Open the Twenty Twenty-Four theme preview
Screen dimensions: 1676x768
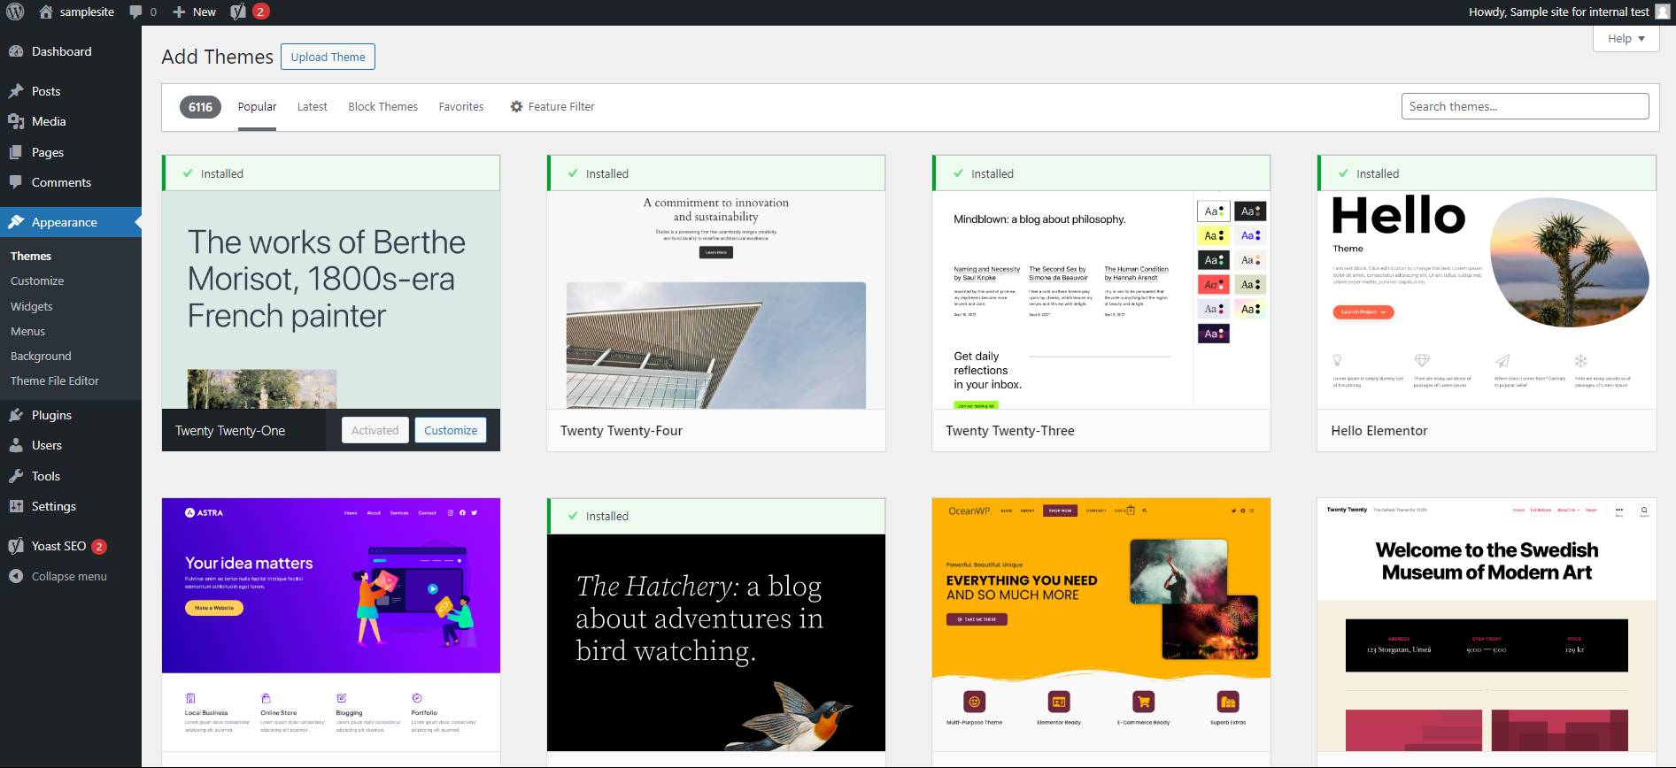716,300
